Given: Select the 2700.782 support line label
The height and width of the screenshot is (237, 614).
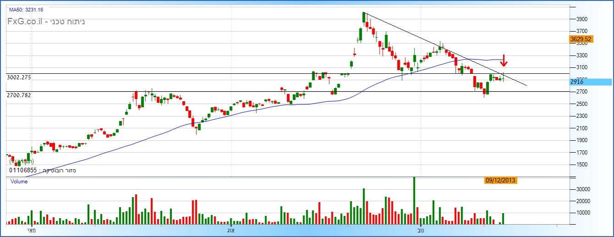Looking at the screenshot, I should click(19, 95).
